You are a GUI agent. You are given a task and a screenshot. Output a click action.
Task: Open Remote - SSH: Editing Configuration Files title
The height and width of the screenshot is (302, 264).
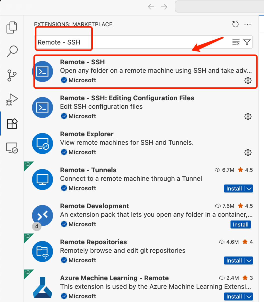click(127, 98)
